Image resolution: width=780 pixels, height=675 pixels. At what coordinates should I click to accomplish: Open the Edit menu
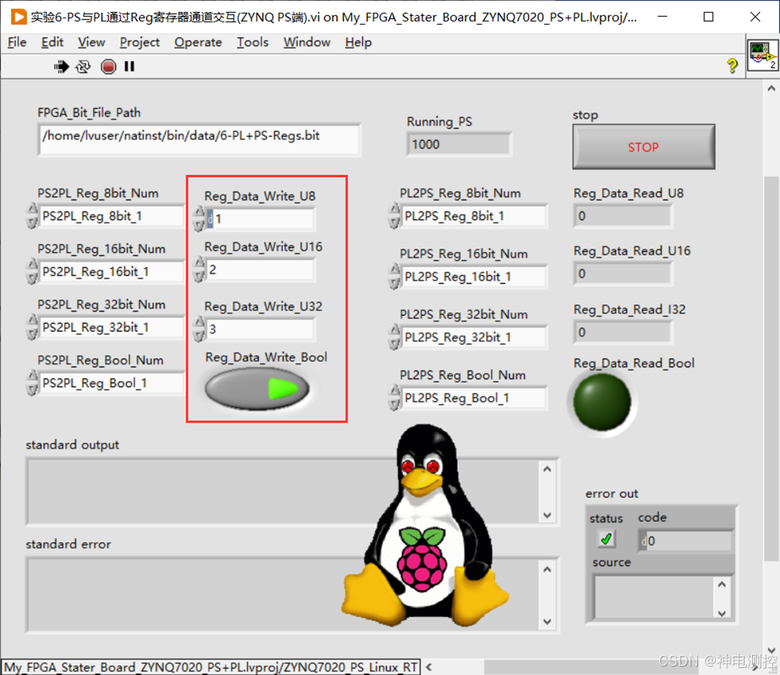coord(52,42)
